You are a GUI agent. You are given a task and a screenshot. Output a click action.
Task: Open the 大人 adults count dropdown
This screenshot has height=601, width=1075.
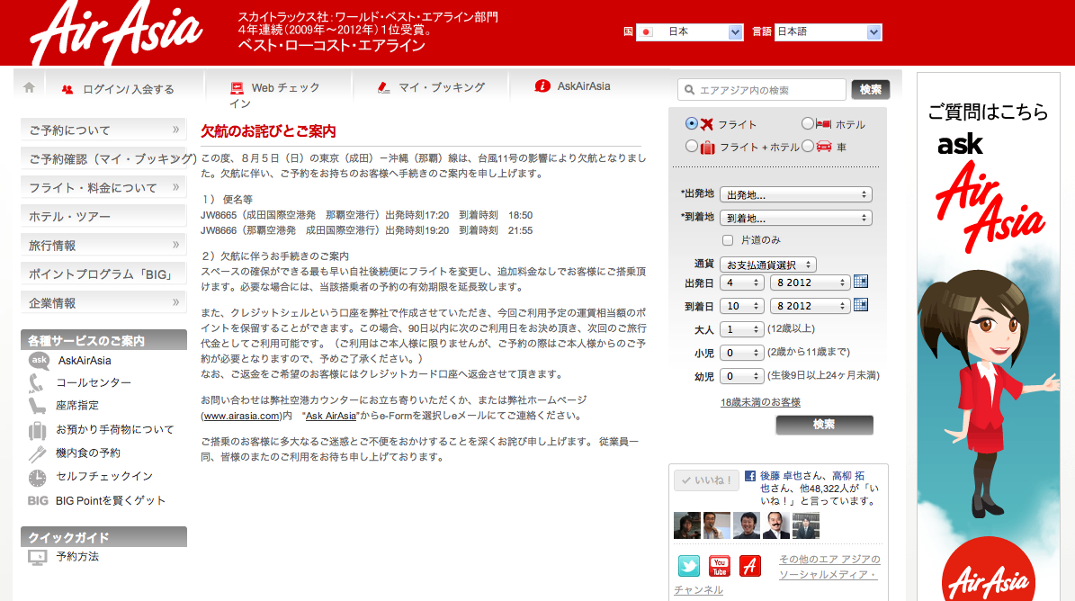tap(742, 329)
